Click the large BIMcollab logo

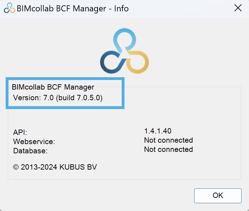pos(124,51)
